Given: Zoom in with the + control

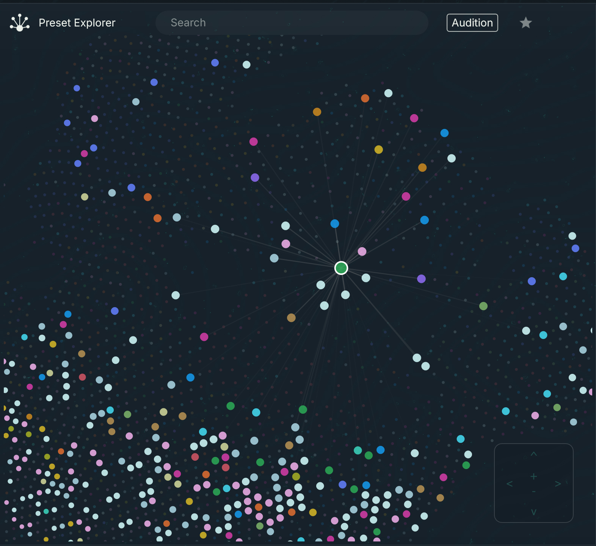Looking at the screenshot, I should pos(533,476).
